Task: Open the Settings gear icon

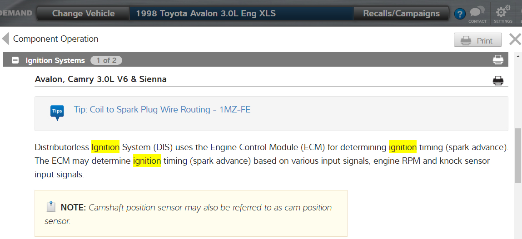Action: [x=502, y=13]
